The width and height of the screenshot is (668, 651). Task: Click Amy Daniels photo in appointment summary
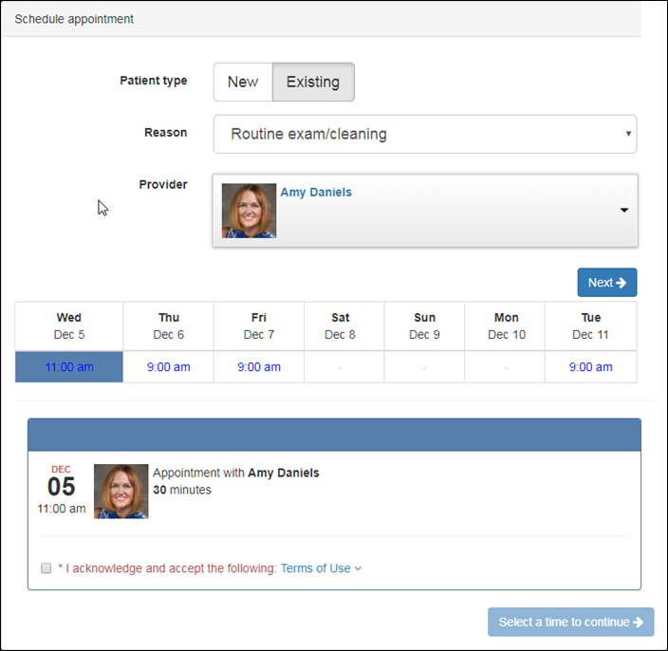tap(121, 492)
